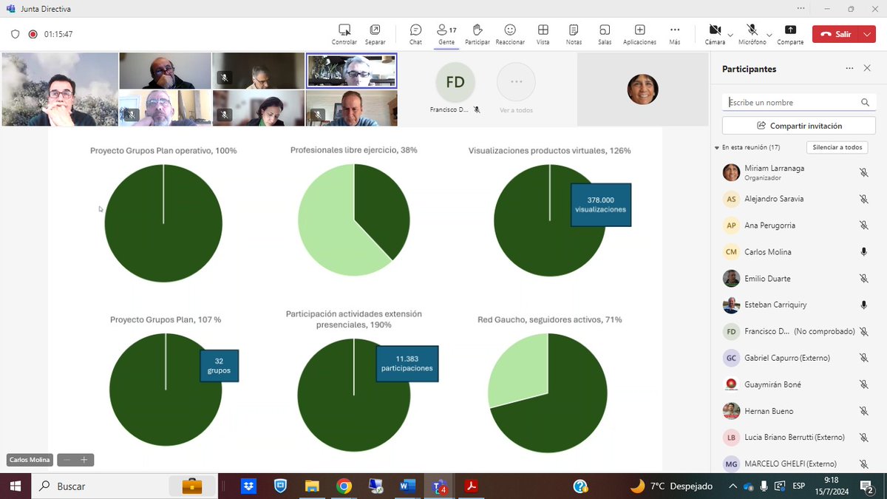Toggle the mic icon next to Gabriel Capurro
Screen dimensions: 887x499
863,358
